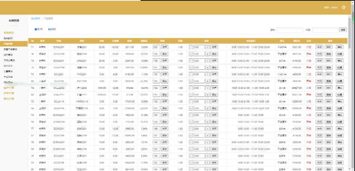
Task: Click the plus button in row ID 72
Action: coord(207,61)
